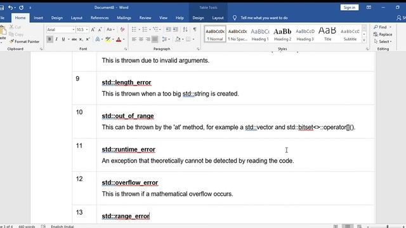Toggle Justify alignment

pos(155,39)
